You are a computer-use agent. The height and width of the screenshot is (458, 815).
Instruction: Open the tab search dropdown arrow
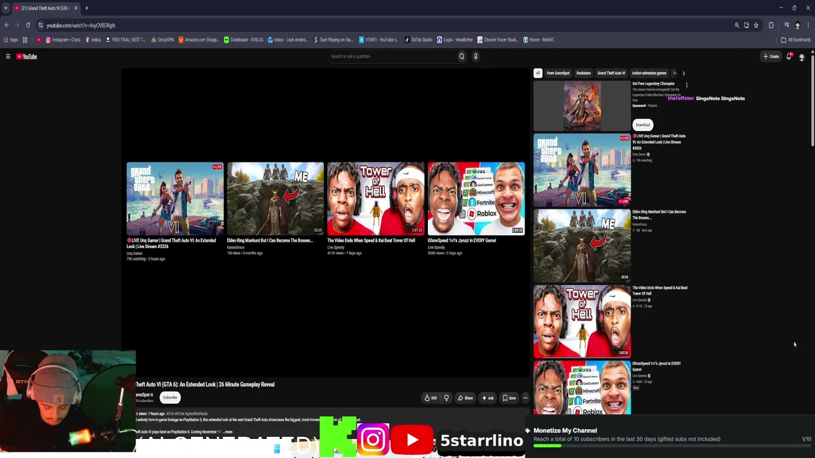pos(6,8)
